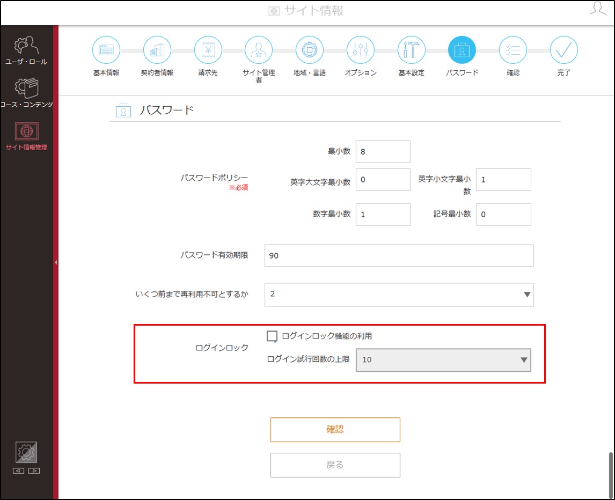Select the 請求先 step icon

coord(208,50)
